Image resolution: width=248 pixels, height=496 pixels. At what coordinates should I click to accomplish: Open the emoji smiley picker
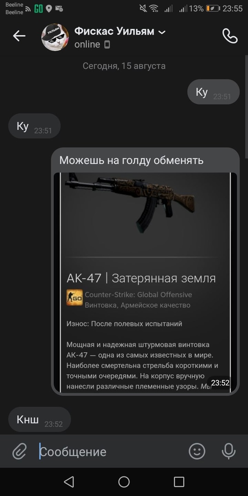(x=197, y=451)
